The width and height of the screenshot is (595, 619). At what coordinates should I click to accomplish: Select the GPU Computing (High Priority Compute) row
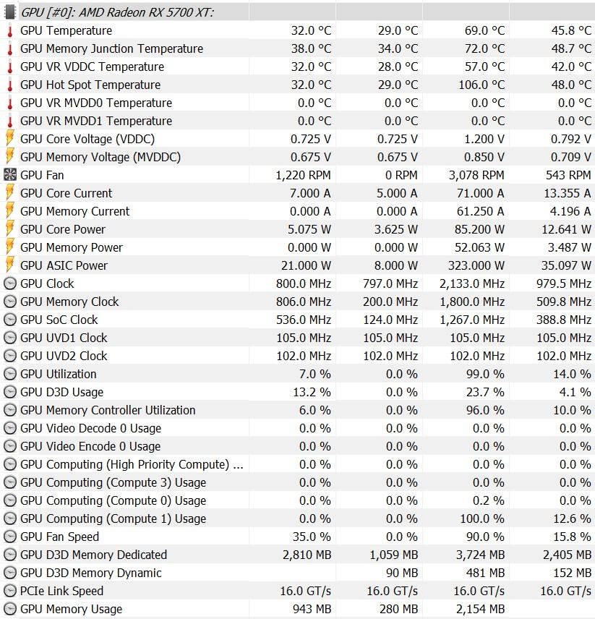click(x=298, y=465)
